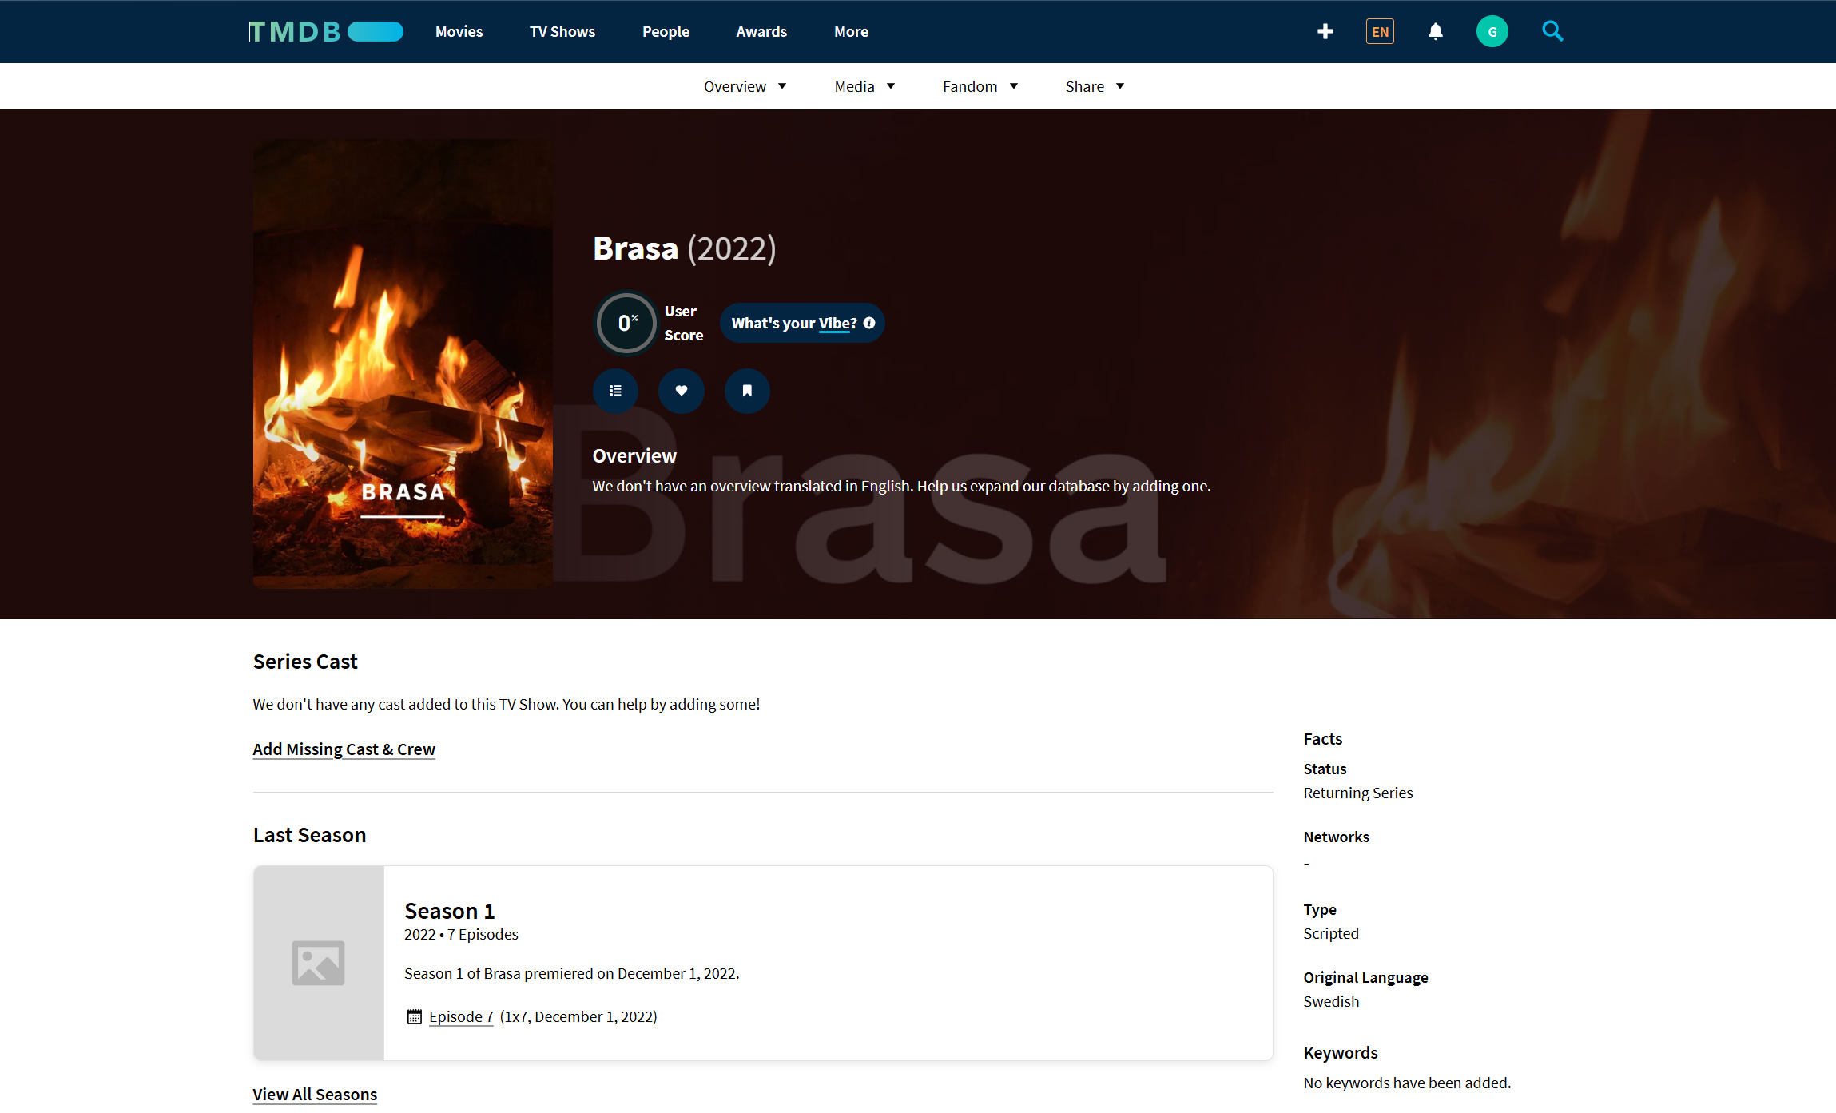Image resolution: width=1836 pixels, height=1113 pixels.
Task: Switch language via EN badge
Action: coord(1380,31)
